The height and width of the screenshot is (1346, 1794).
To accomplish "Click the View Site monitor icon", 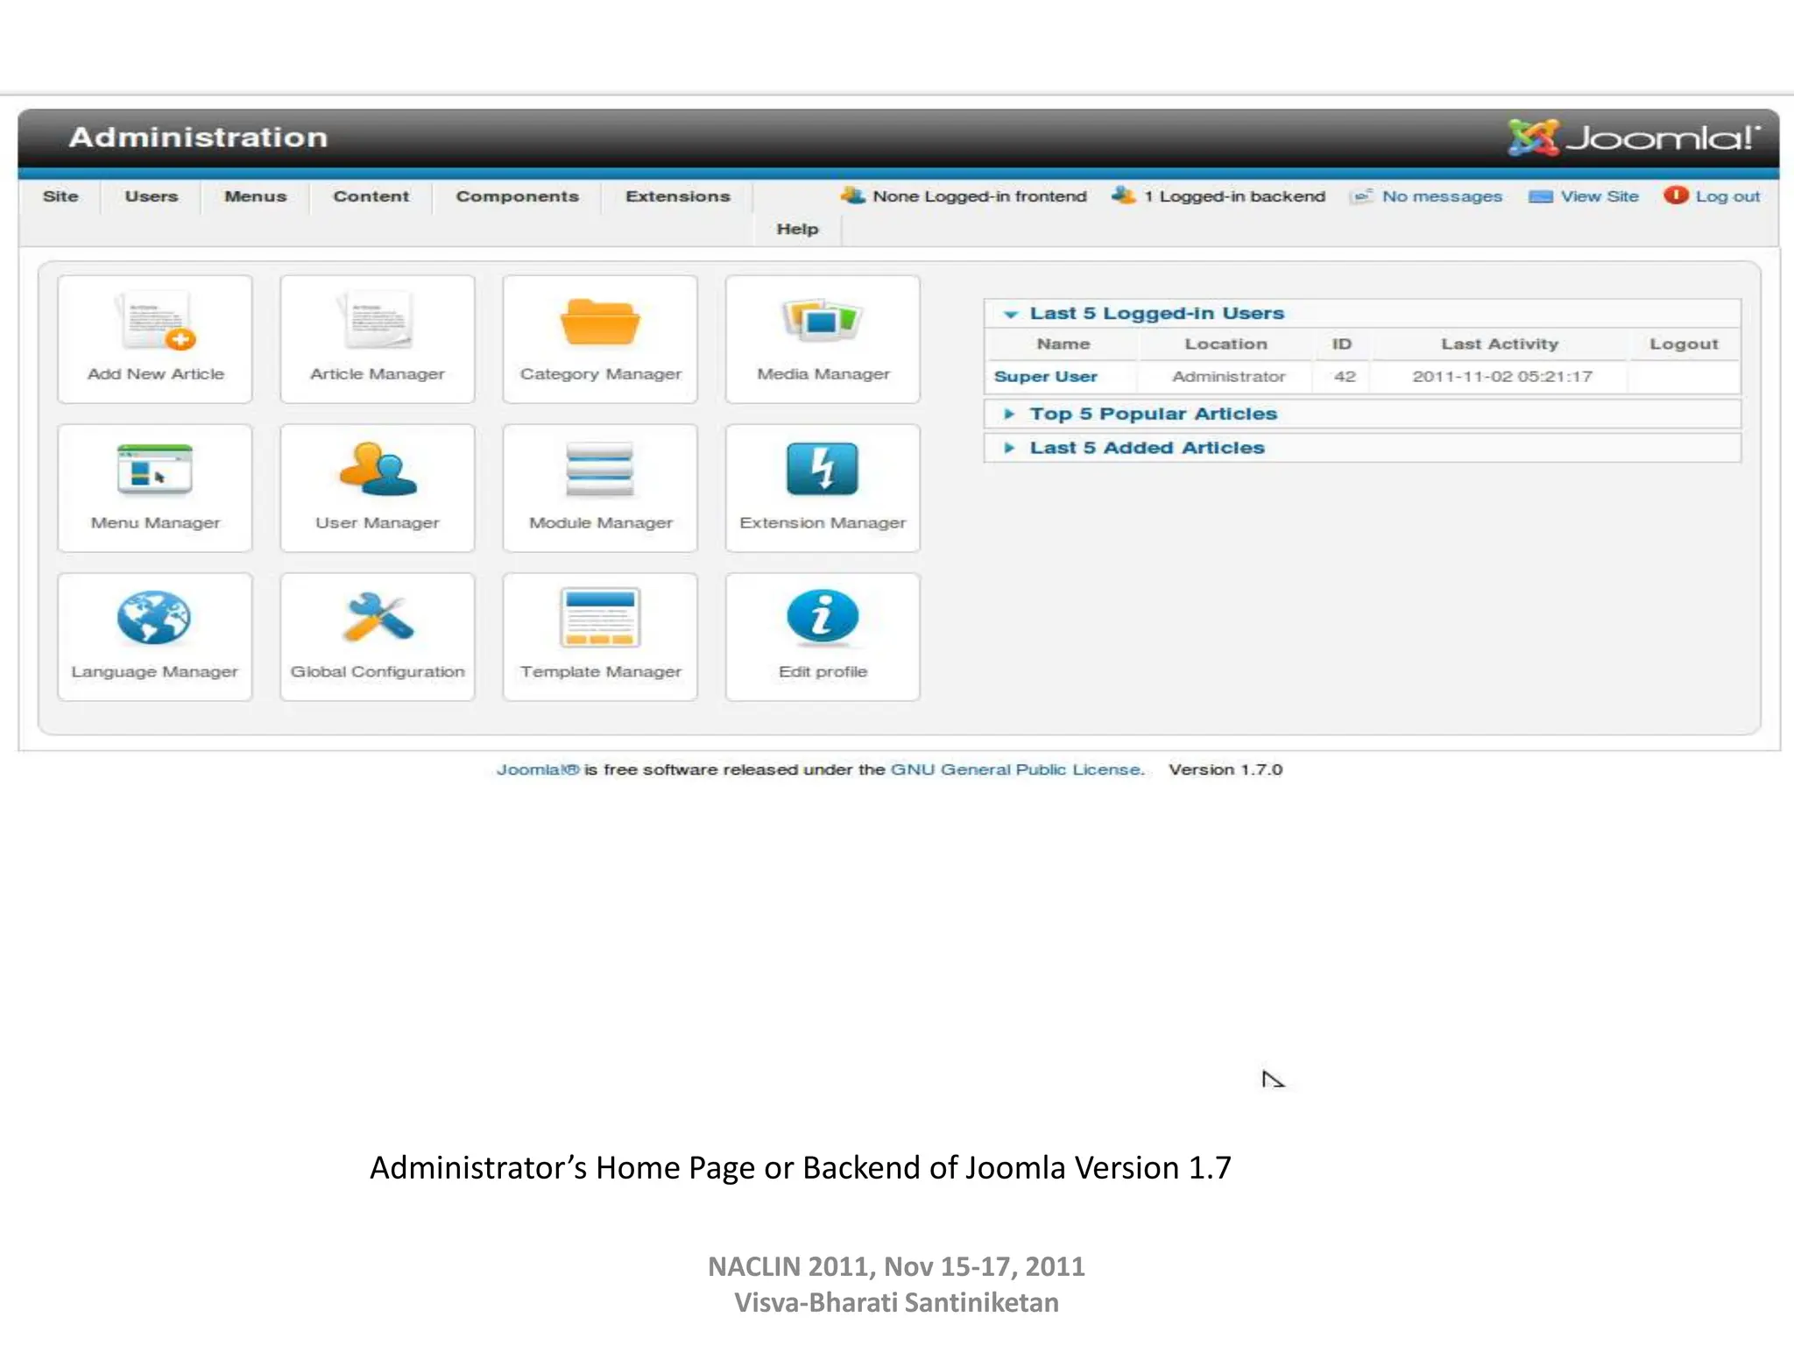I will 1541,196.
